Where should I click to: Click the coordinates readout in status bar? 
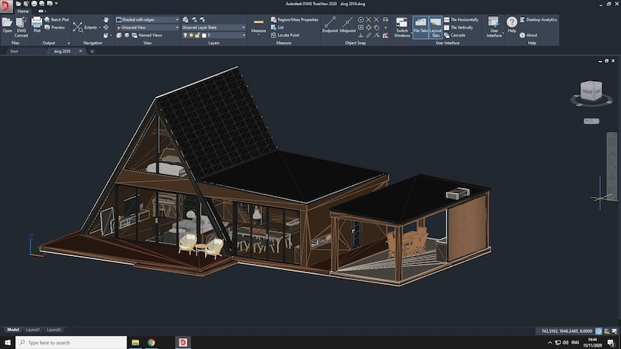(566, 331)
